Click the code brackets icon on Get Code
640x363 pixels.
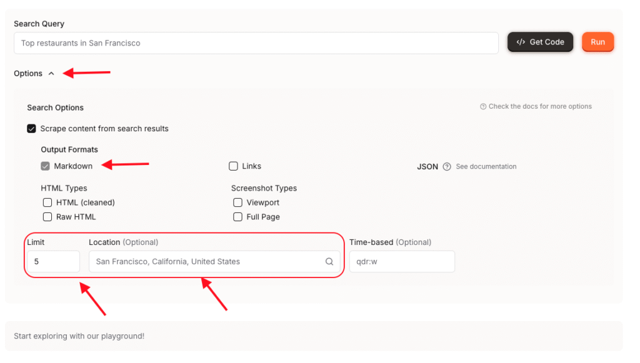(521, 42)
